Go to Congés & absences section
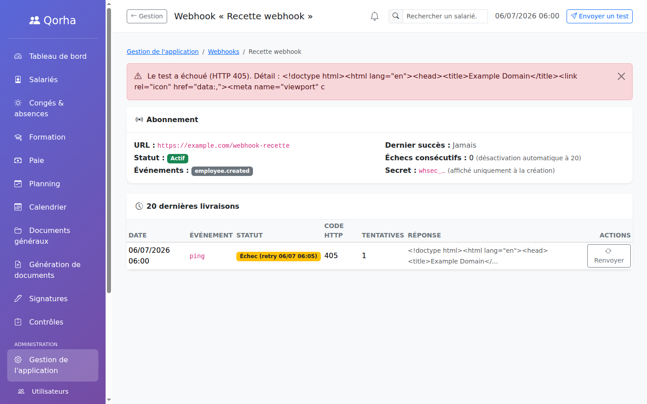Image resolution: width=647 pixels, height=404 pixels. tap(53, 108)
